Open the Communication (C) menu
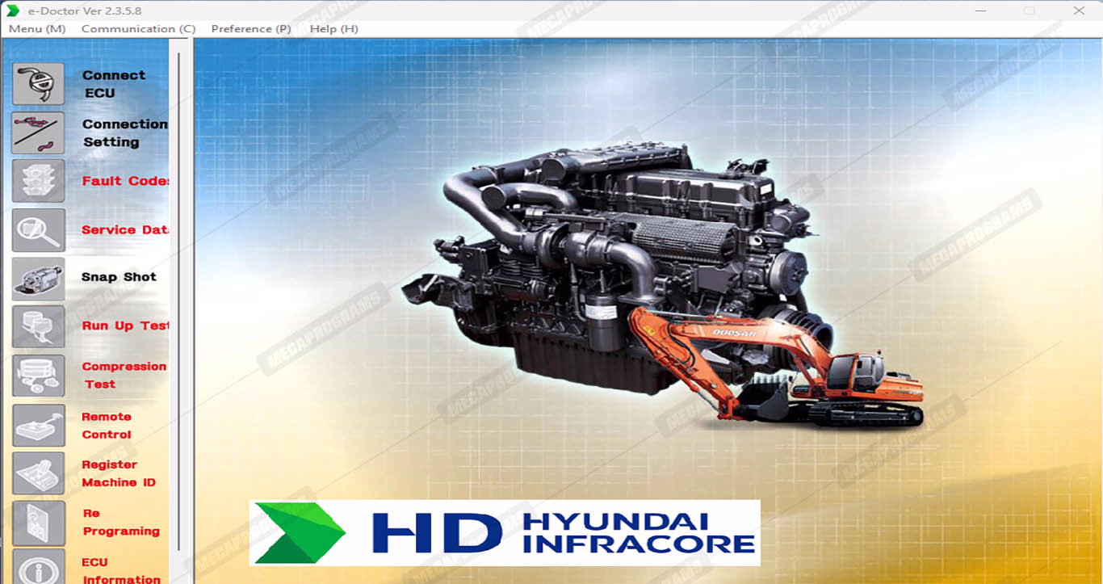The height and width of the screenshot is (584, 1103). click(138, 28)
